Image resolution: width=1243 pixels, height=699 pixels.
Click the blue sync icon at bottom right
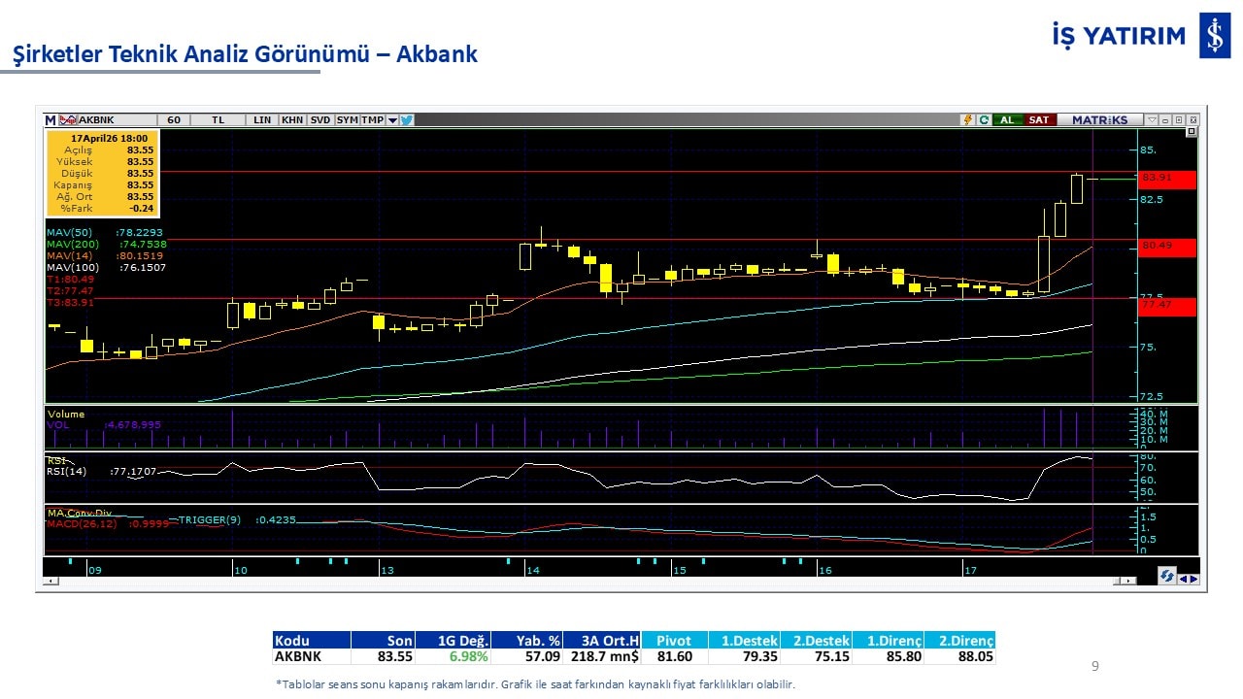pyautogui.click(x=1166, y=577)
